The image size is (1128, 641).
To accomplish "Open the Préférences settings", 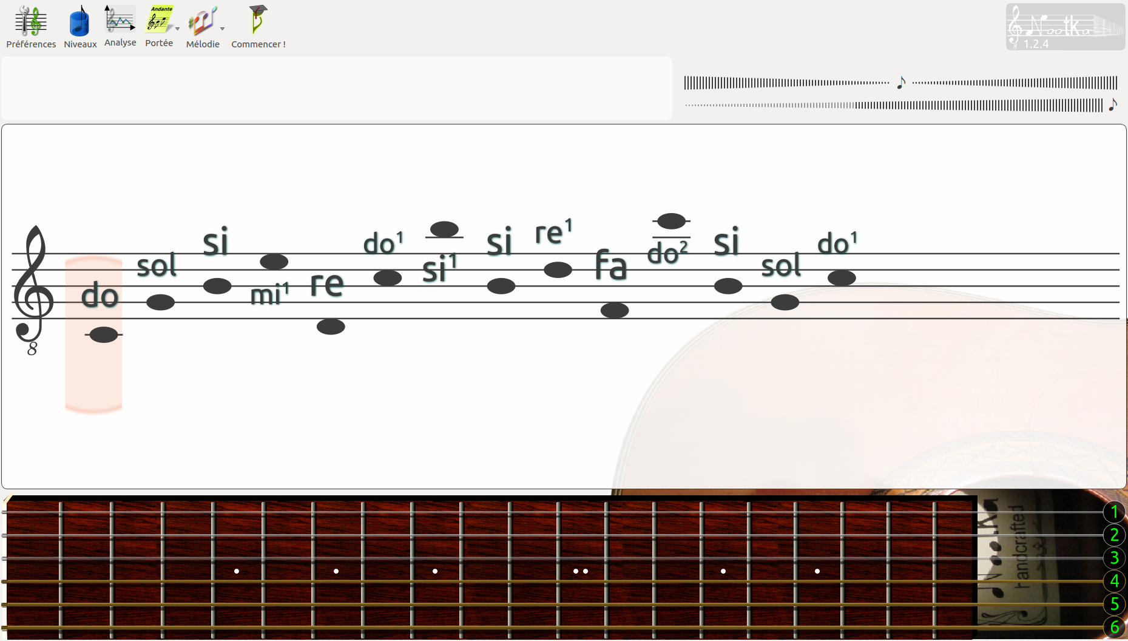I will [31, 27].
